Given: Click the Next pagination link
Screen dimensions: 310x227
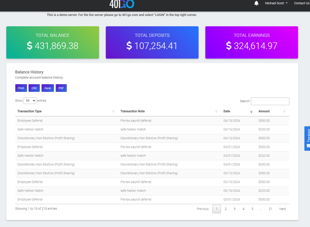Looking at the screenshot, I should [x=283, y=209].
